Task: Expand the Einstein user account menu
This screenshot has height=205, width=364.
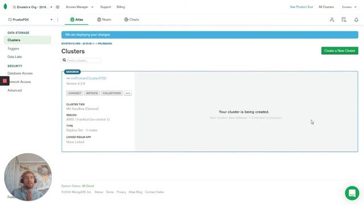Action: click(349, 7)
